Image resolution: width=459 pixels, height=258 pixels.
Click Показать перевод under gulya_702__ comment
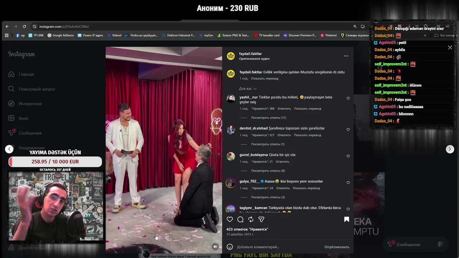click(x=306, y=188)
